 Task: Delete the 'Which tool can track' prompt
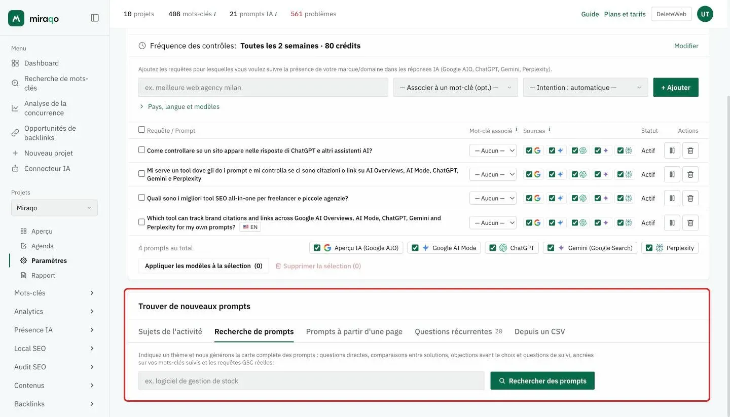point(690,222)
